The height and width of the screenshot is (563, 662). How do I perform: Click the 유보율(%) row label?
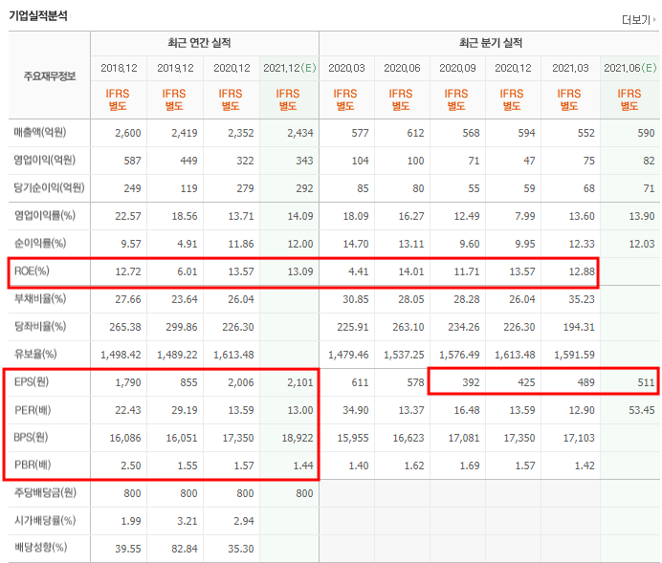[x=35, y=355]
